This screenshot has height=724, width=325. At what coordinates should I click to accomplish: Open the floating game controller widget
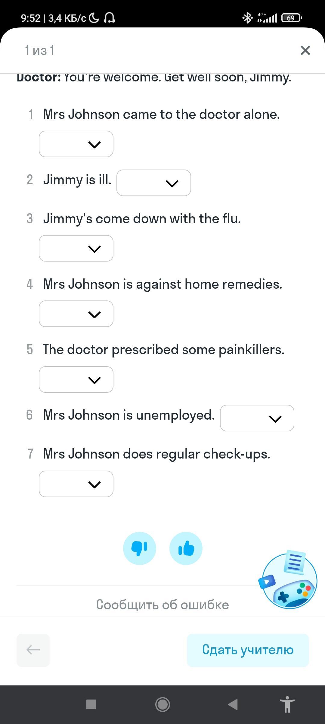(289, 580)
